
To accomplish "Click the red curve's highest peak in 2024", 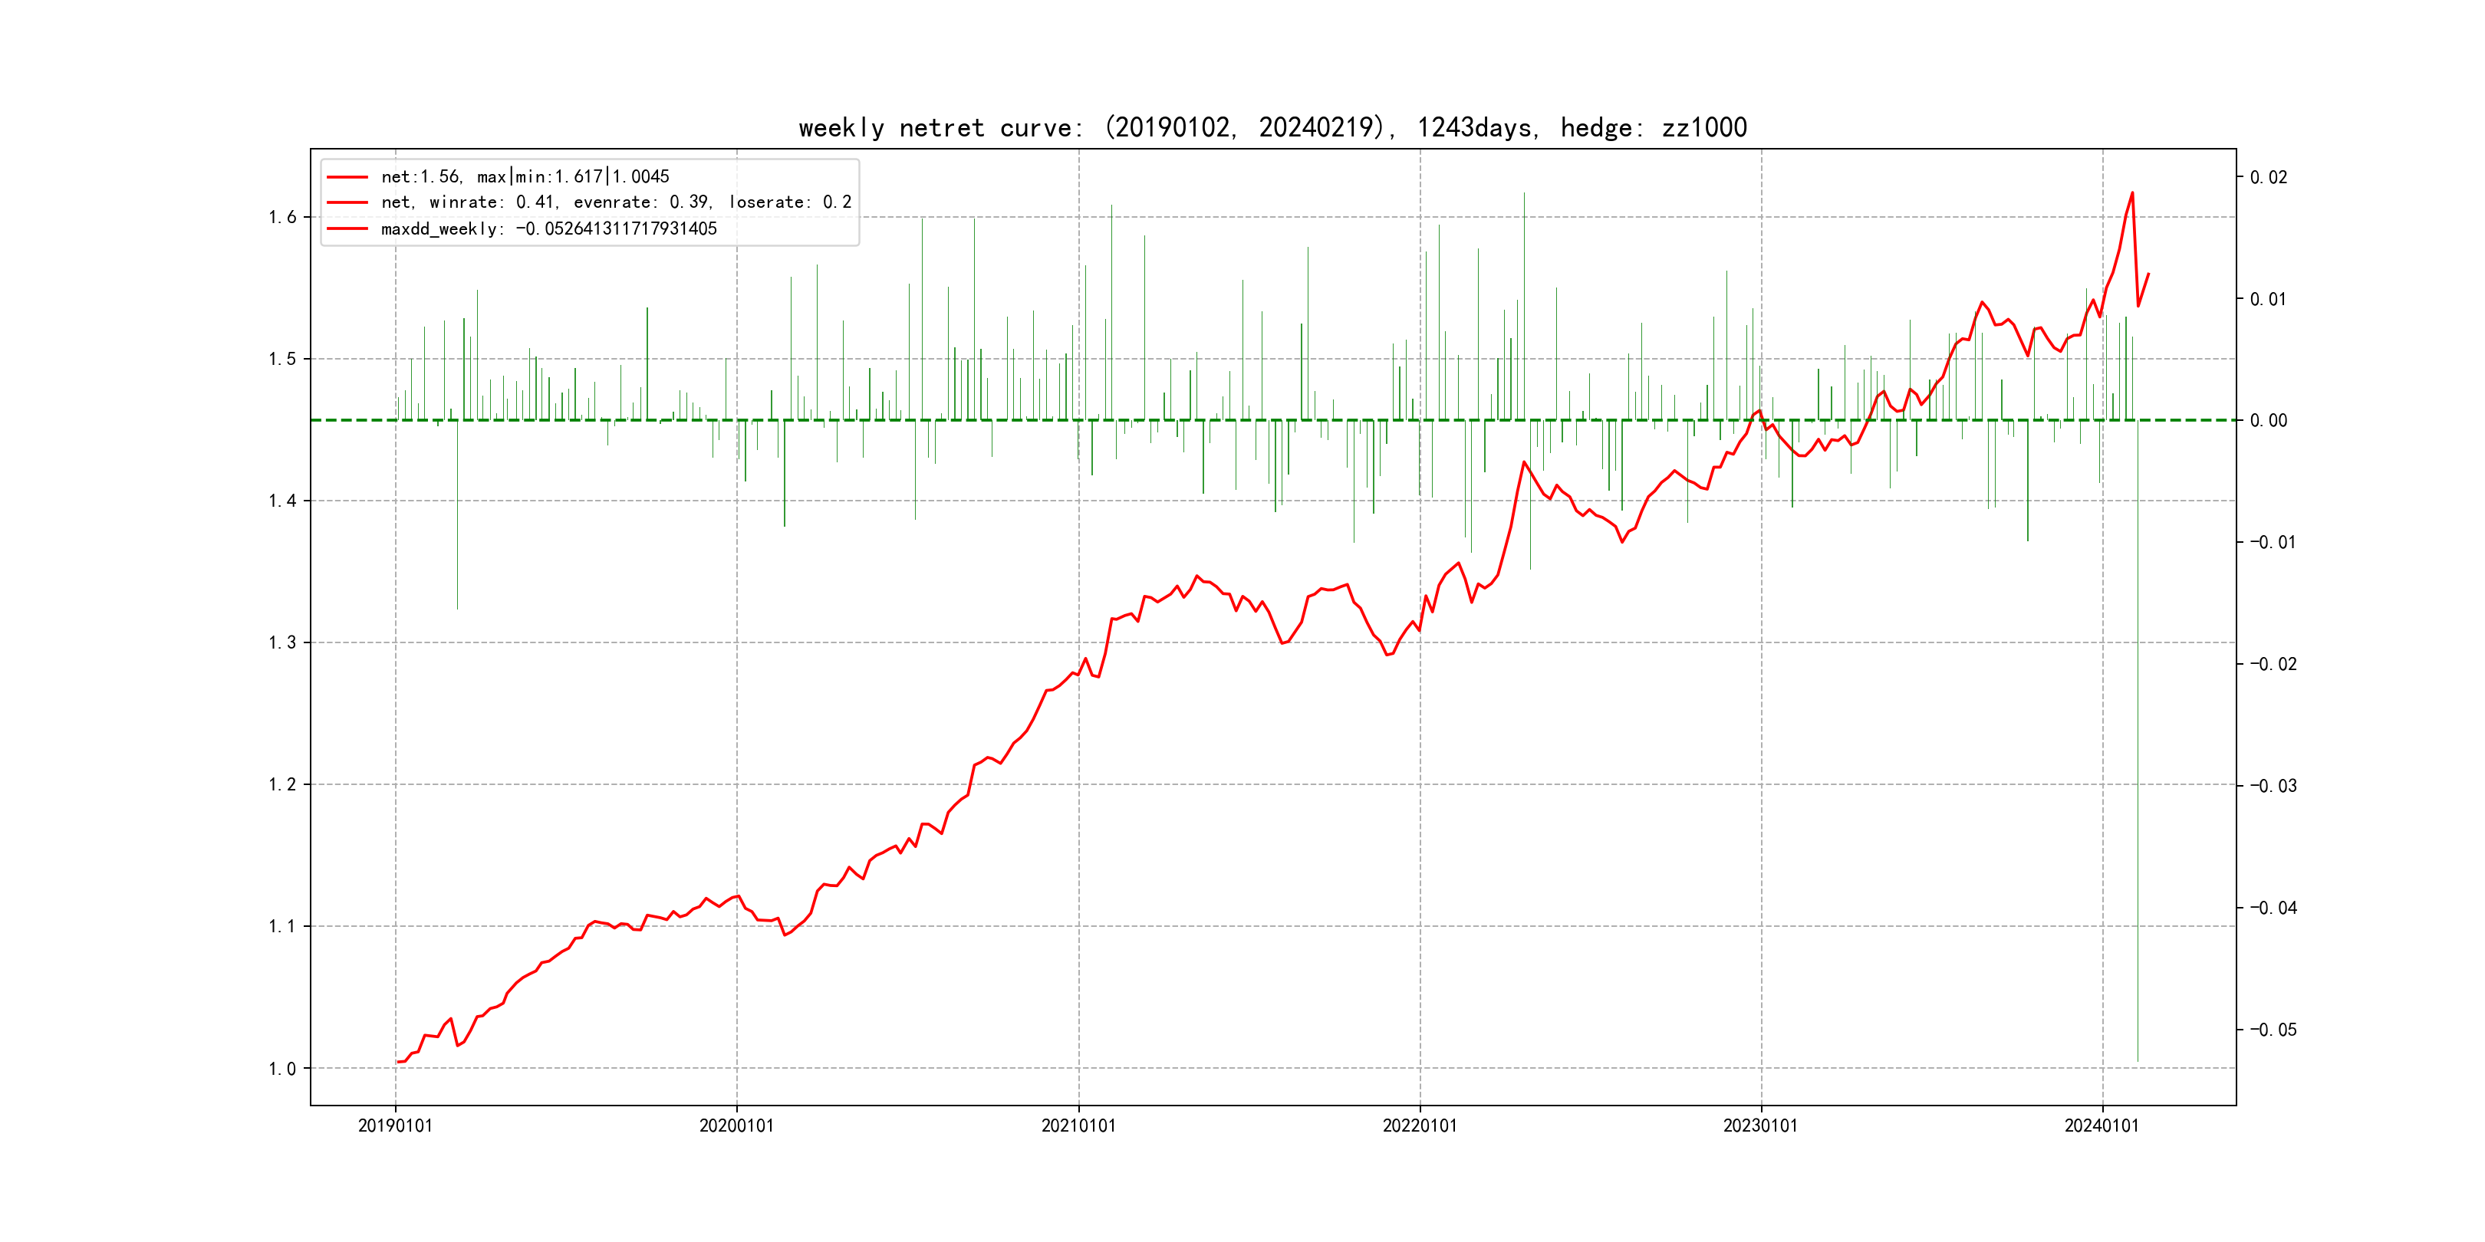I will pos(2132,193).
